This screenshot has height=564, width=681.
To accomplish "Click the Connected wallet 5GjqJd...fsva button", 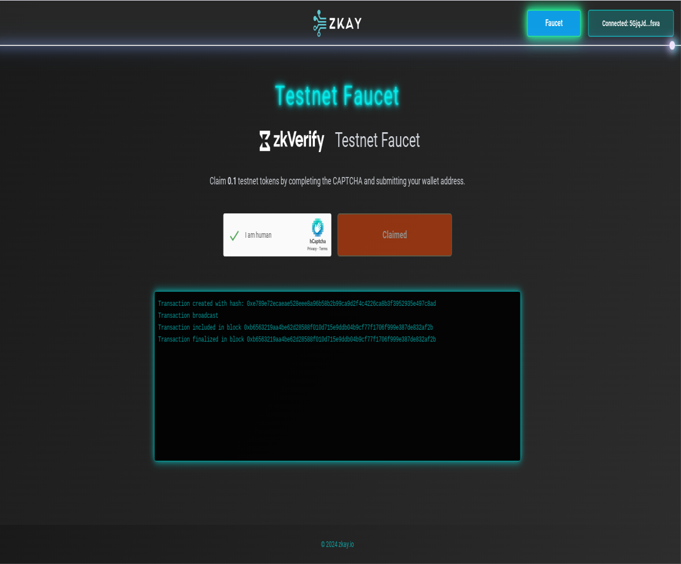I will point(631,23).
